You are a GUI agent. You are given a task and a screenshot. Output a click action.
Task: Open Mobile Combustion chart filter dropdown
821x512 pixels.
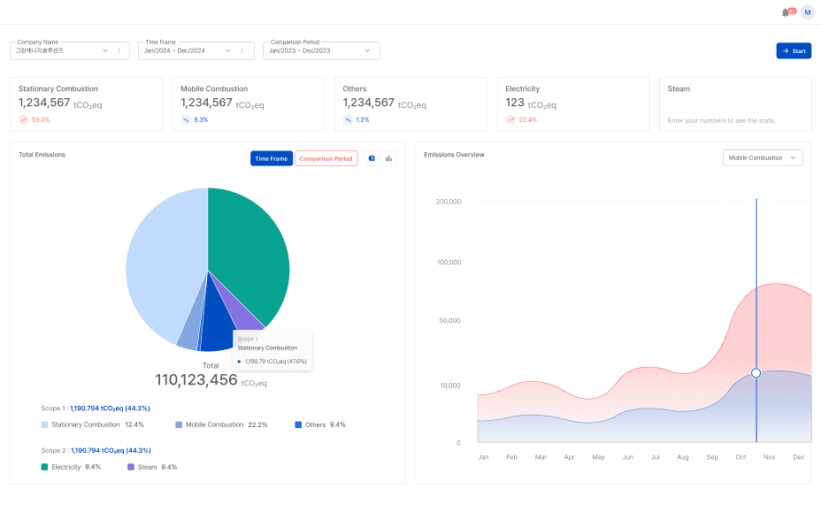coord(763,158)
